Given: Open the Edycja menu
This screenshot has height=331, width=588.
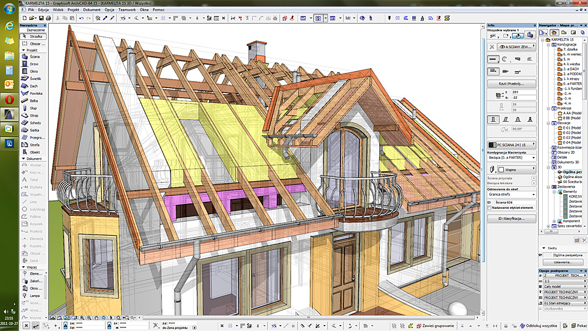Looking at the screenshot, I should click(44, 10).
